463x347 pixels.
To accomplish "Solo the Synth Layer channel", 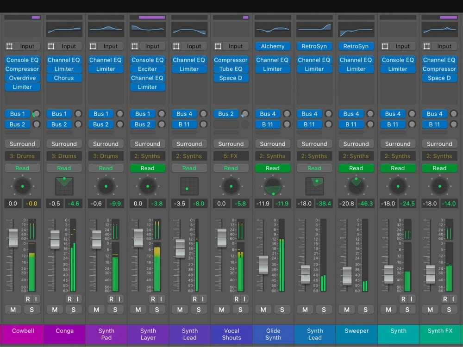I will [x=157, y=310].
